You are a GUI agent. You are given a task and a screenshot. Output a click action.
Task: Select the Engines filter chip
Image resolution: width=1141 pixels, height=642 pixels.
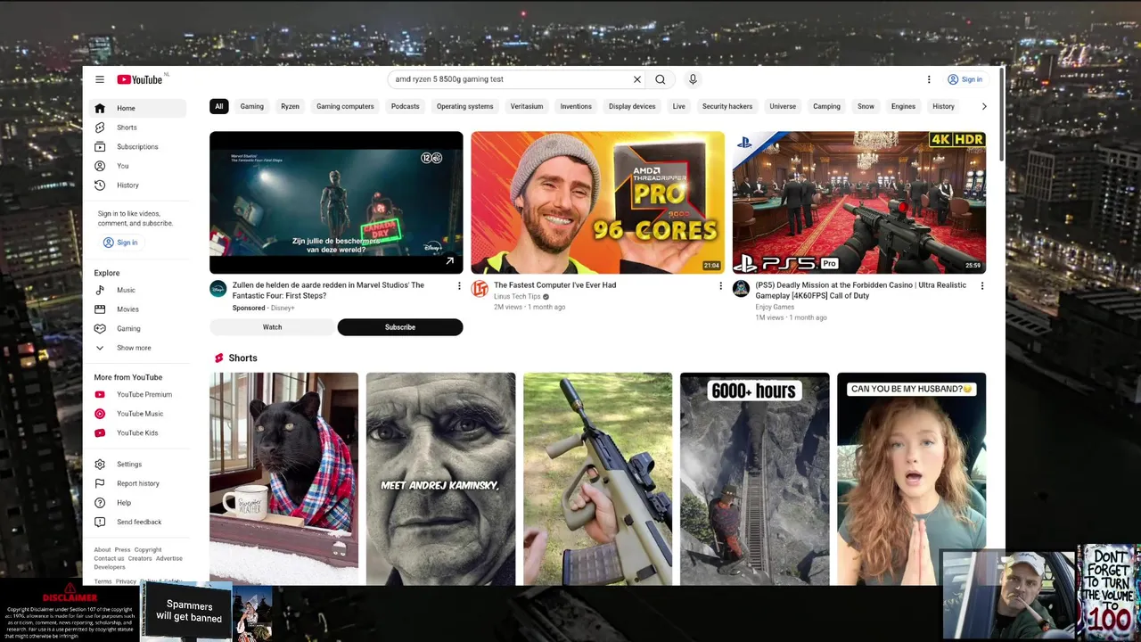coord(903,106)
